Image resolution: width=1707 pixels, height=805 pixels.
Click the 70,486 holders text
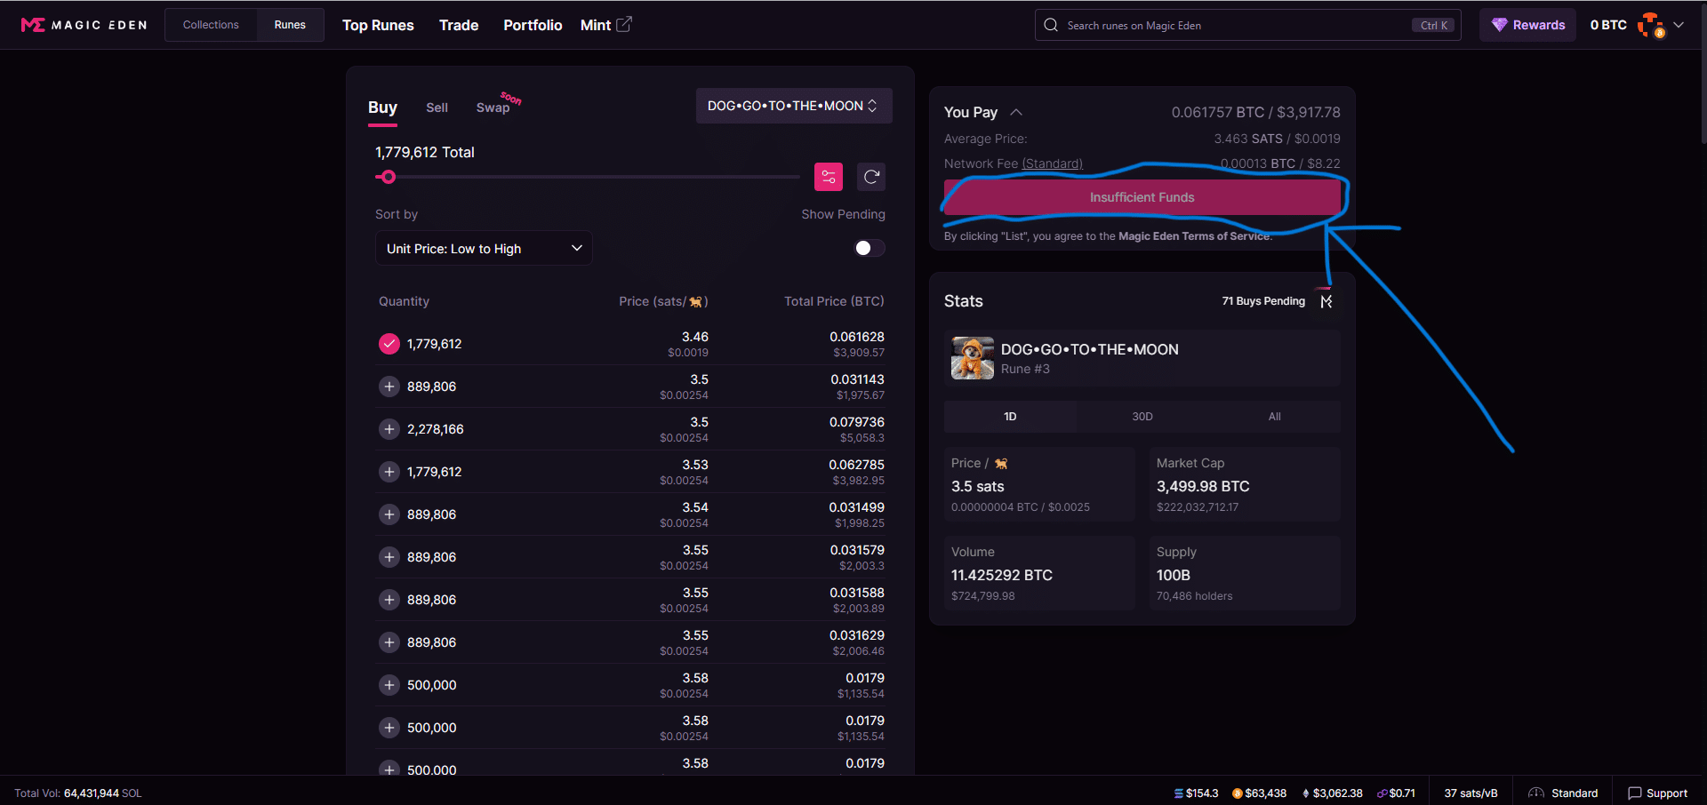click(1194, 596)
